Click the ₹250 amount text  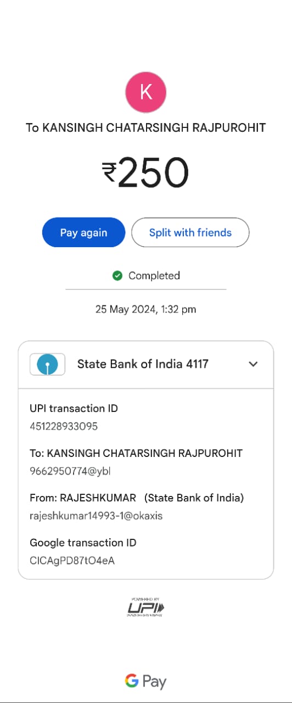click(x=146, y=172)
